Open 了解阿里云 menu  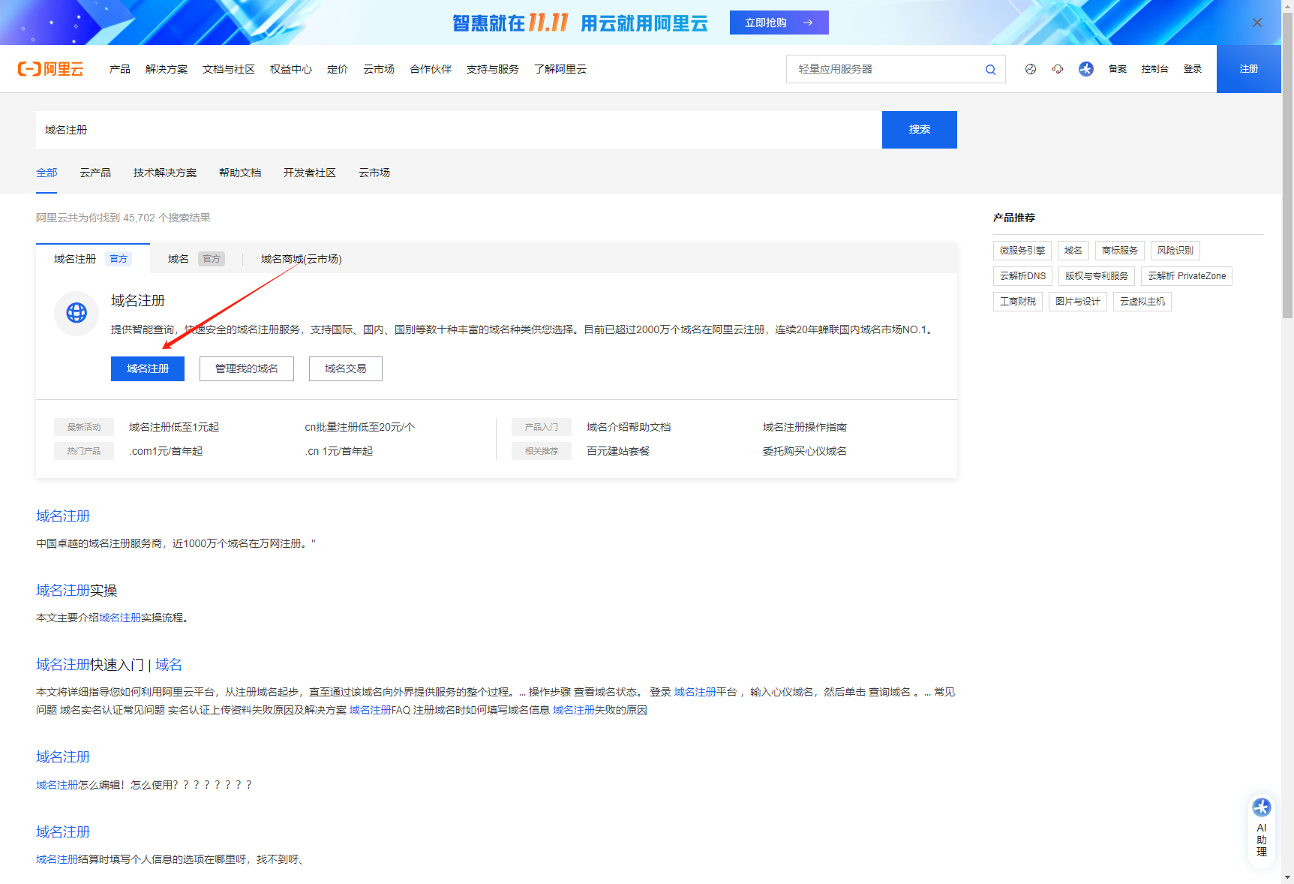[560, 69]
